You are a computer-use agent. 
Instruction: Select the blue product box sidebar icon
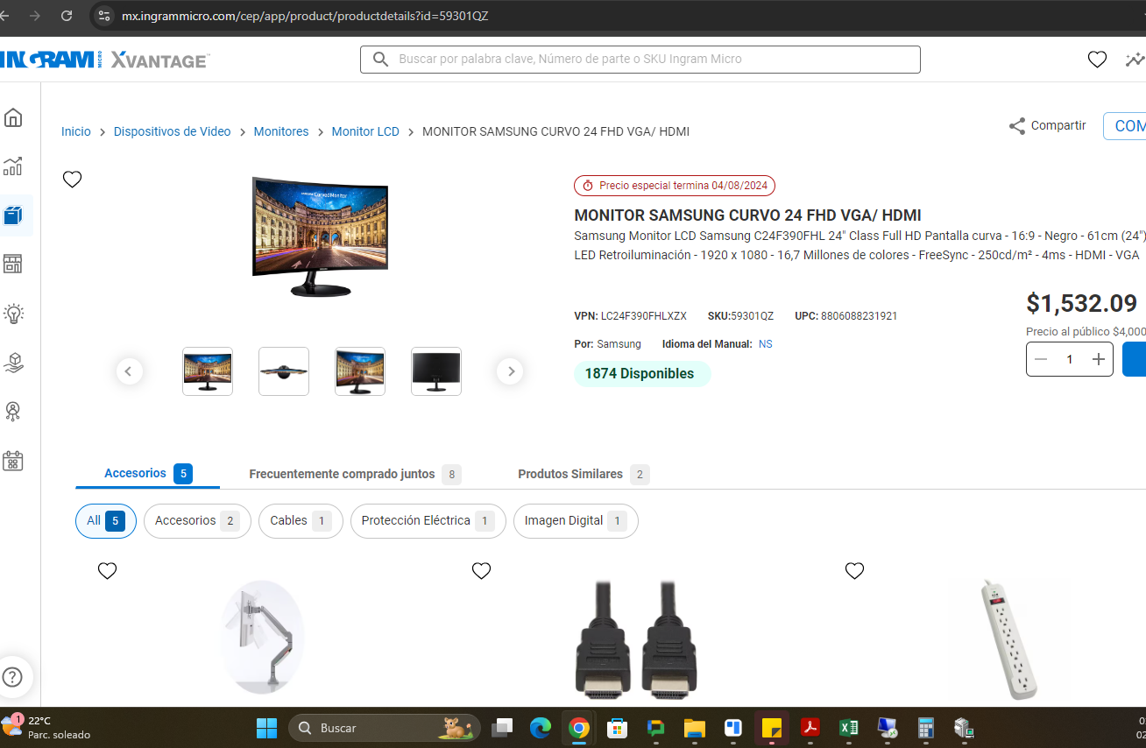click(x=13, y=215)
